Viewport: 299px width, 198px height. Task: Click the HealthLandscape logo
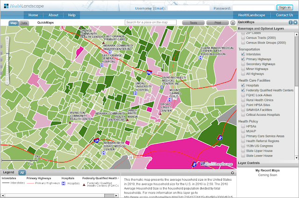(x=24, y=6)
